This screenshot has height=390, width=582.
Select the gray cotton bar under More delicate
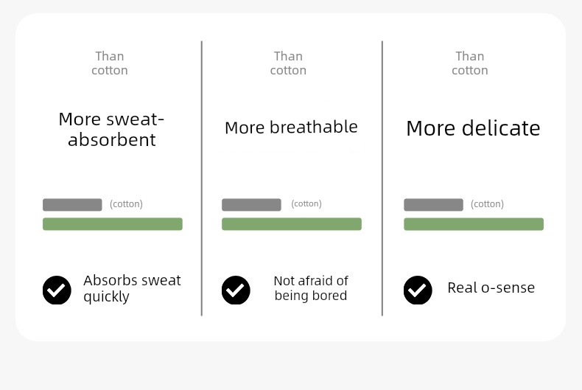point(433,205)
